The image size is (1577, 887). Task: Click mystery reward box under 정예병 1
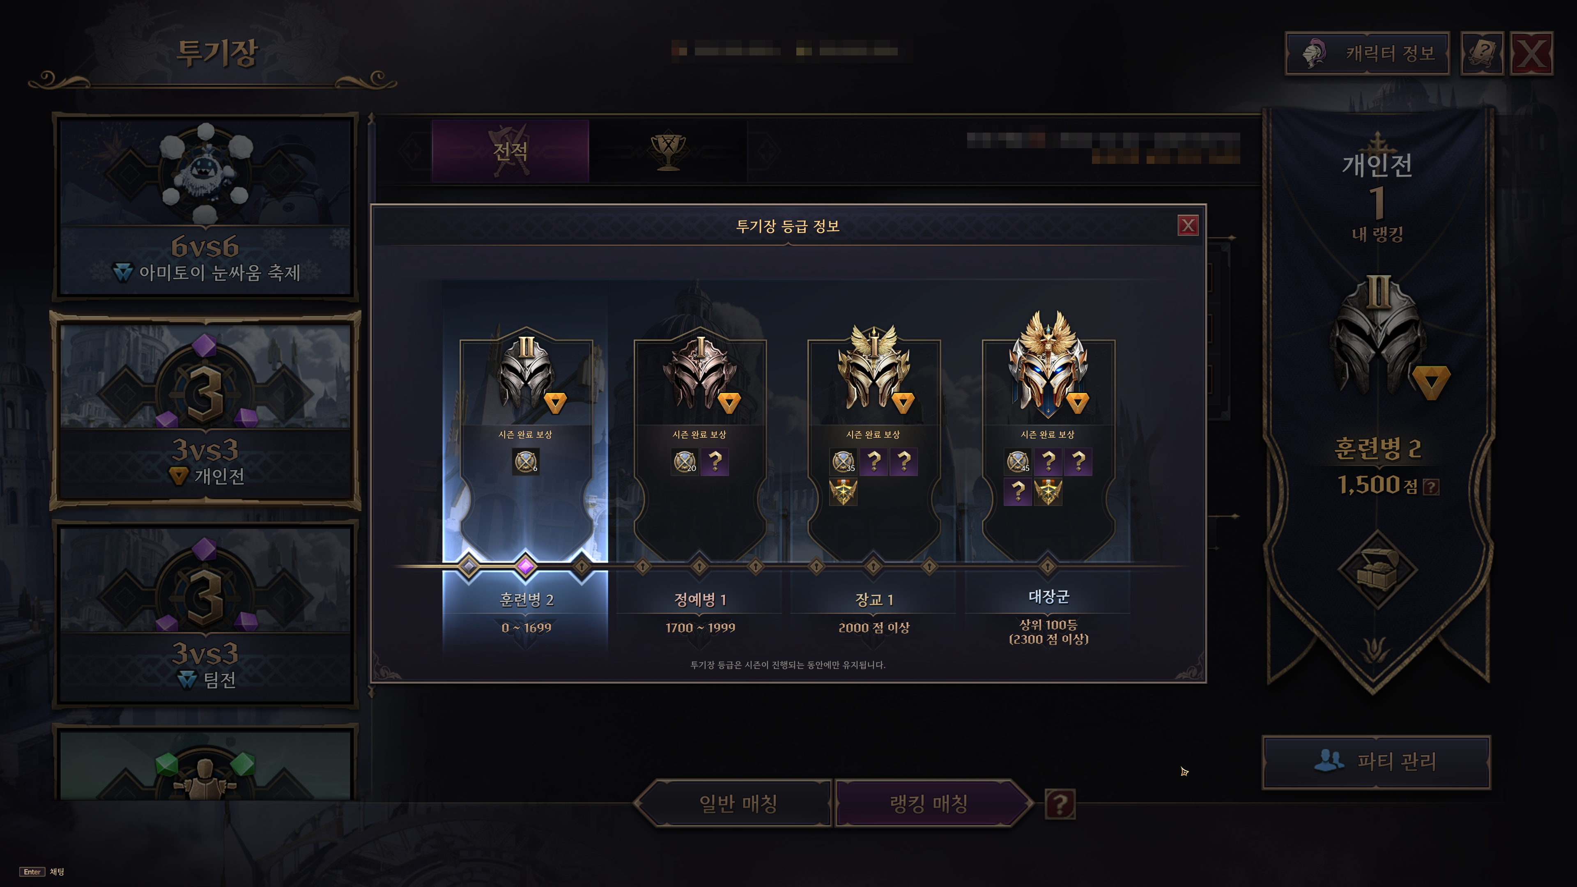(715, 462)
